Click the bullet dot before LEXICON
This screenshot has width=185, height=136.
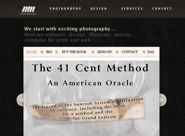tap(93, 52)
